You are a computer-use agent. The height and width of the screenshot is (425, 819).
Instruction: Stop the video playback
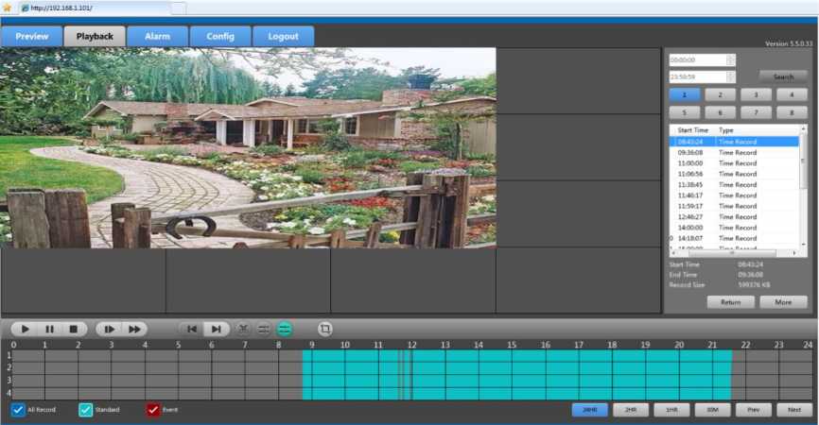click(74, 330)
